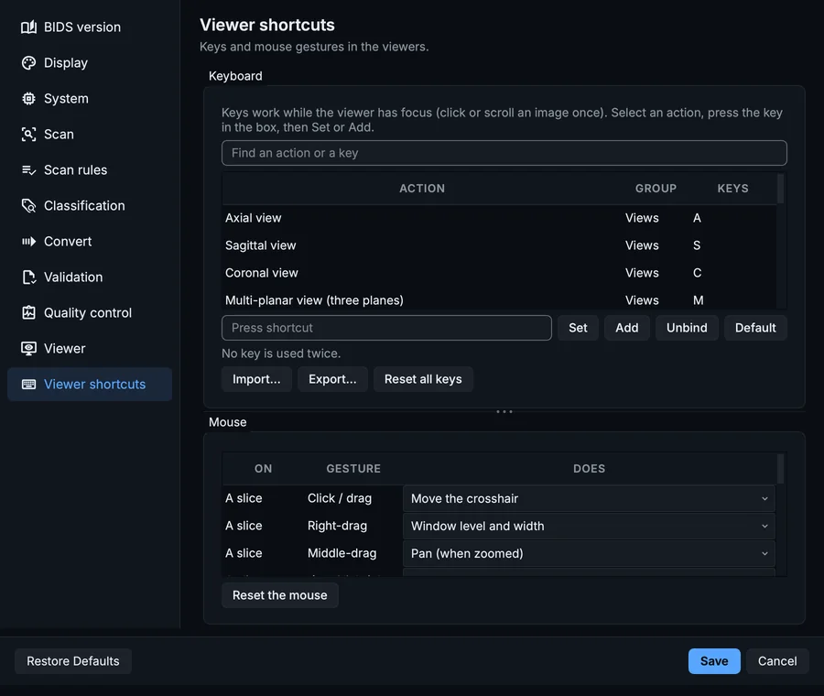824x696 pixels.
Task: Open the Classification section
Action: click(x=90, y=205)
